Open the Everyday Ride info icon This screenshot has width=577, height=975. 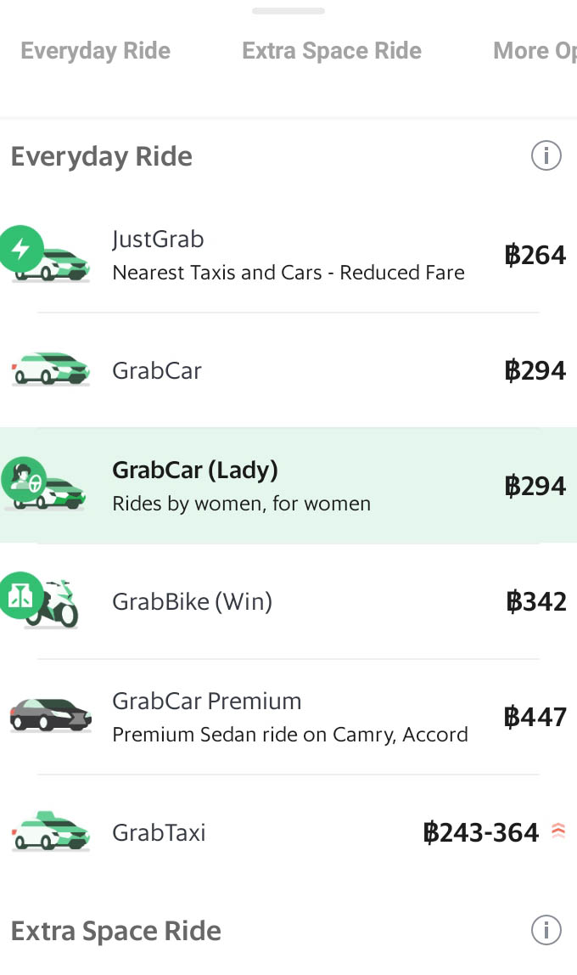546,155
